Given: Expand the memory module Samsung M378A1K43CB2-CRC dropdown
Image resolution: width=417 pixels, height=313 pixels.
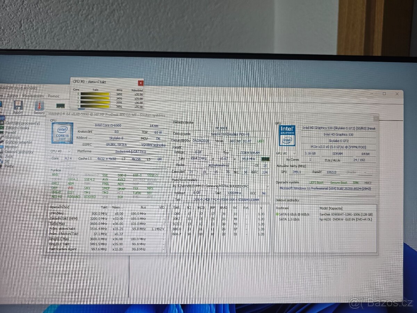Looking at the screenshot, I should click(x=267, y=186).
